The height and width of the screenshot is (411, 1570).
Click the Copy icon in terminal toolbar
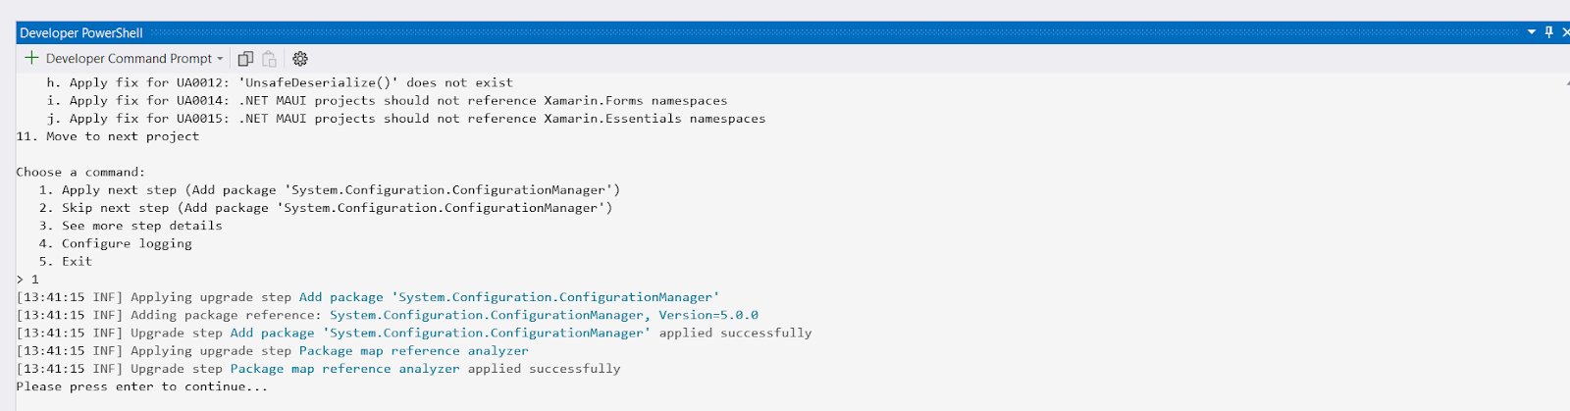tap(245, 59)
